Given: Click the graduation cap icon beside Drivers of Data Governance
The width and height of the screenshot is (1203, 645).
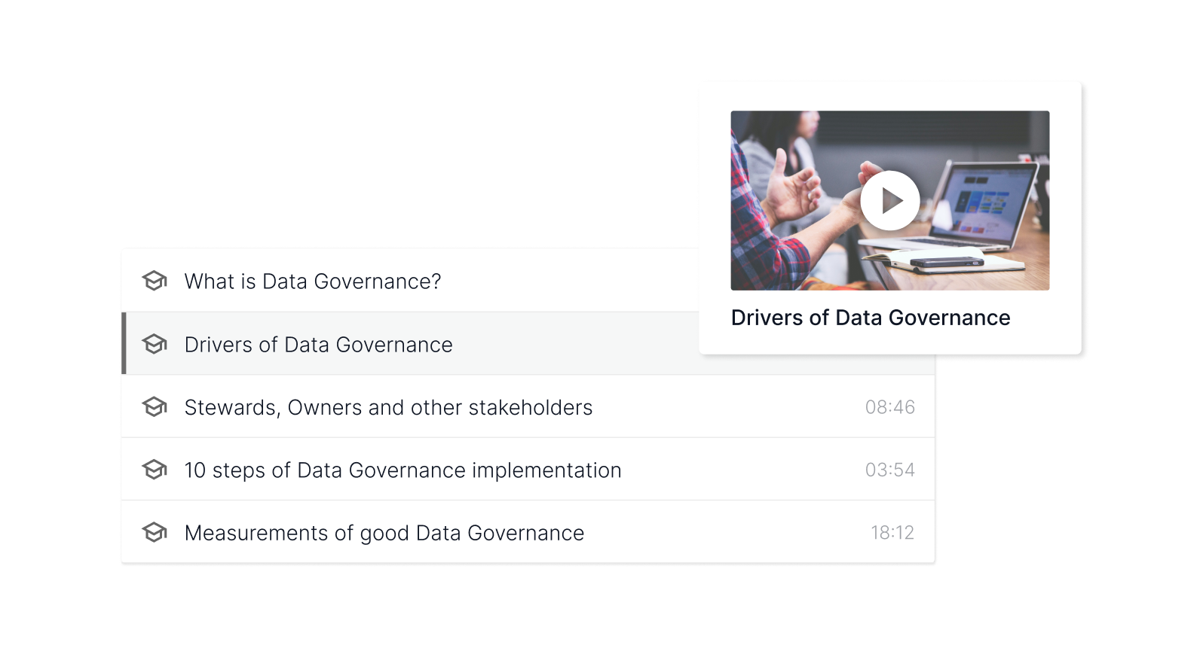Looking at the screenshot, I should (x=155, y=345).
